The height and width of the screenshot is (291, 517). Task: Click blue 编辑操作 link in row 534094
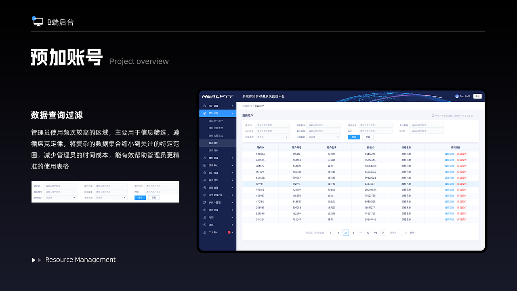click(x=449, y=154)
